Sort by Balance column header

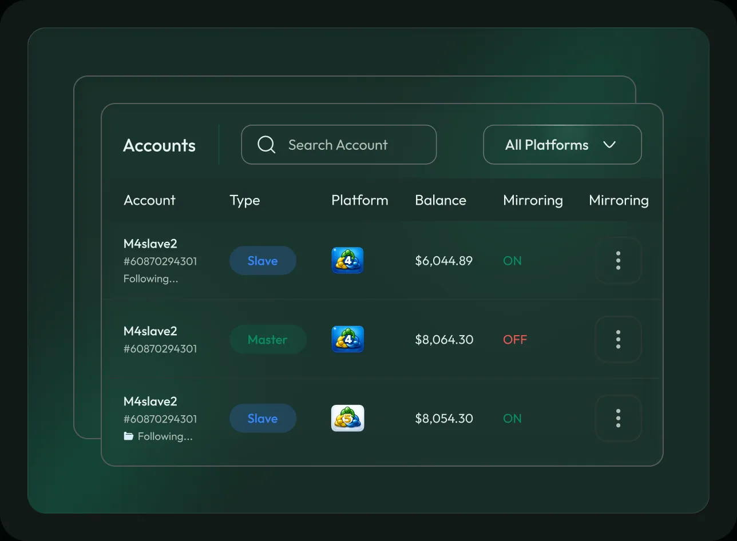[x=441, y=200]
